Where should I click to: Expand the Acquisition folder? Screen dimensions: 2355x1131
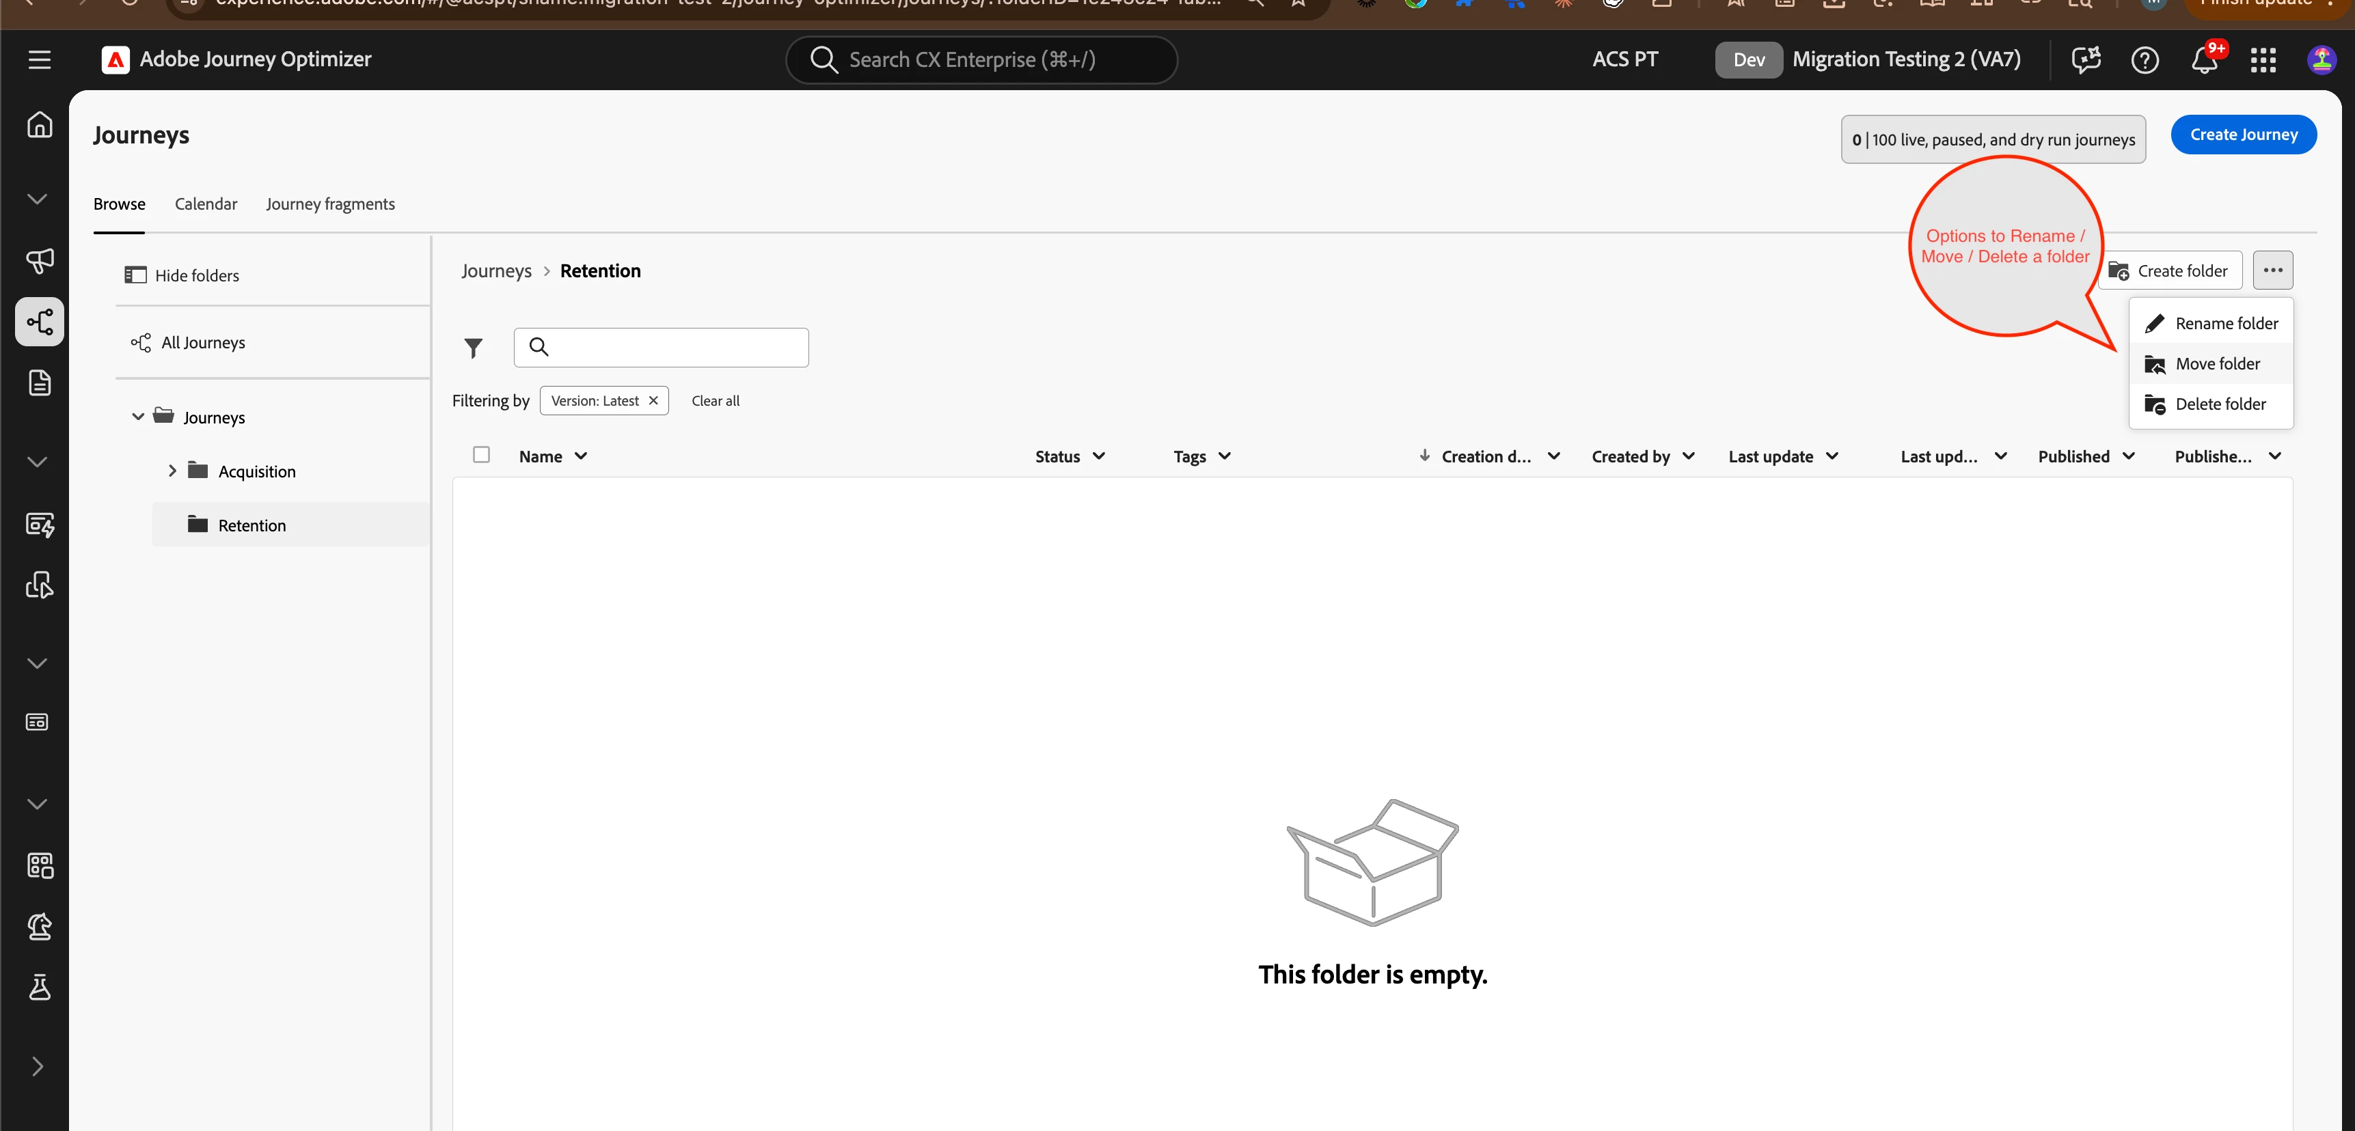pos(172,471)
